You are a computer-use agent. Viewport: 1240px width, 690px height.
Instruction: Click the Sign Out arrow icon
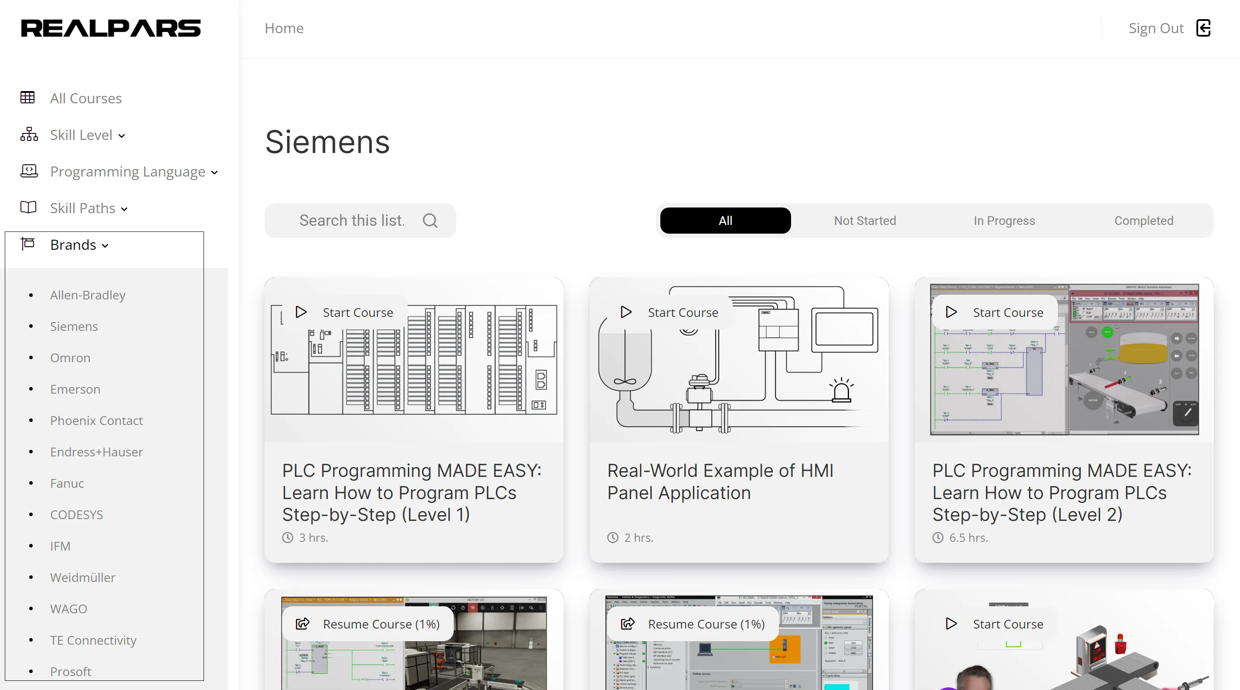coord(1203,28)
